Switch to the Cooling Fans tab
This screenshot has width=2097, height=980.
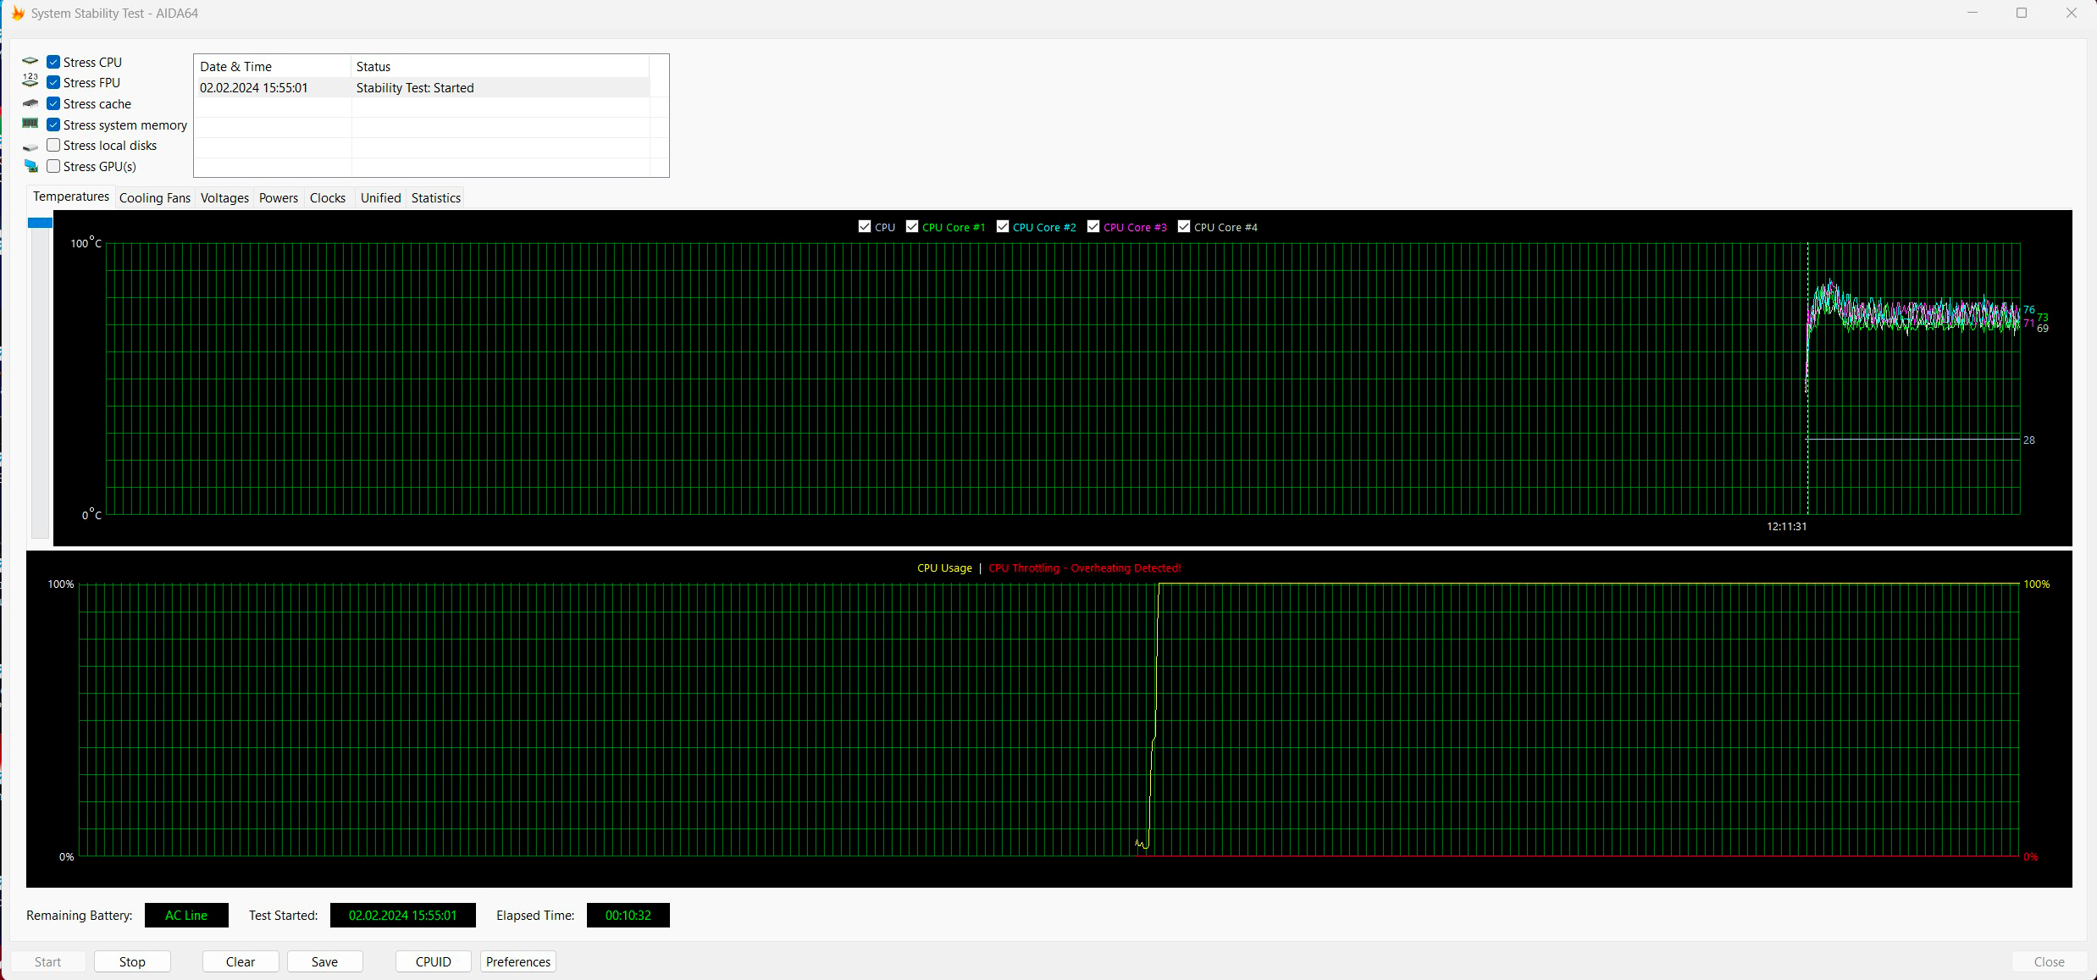coord(154,198)
